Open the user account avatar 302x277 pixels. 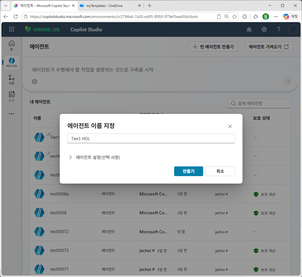pos(293,29)
